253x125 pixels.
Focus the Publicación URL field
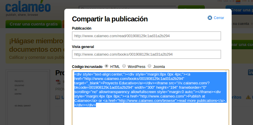click(147, 36)
